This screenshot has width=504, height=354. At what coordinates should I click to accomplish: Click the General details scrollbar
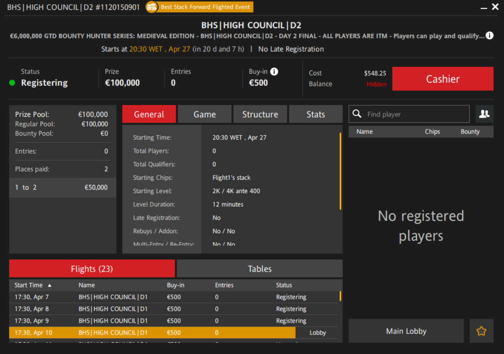click(x=340, y=171)
